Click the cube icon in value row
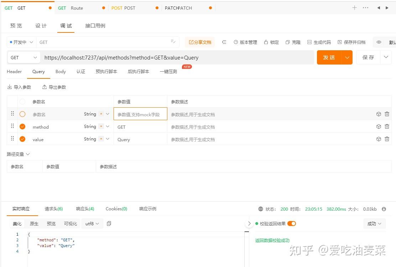Viewport: 396px width, 267px height. click(x=379, y=139)
